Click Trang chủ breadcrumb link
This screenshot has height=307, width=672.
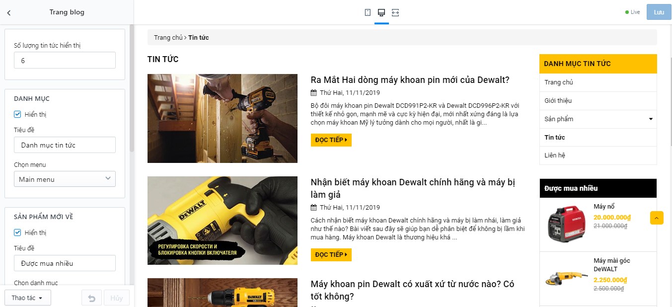(x=168, y=38)
